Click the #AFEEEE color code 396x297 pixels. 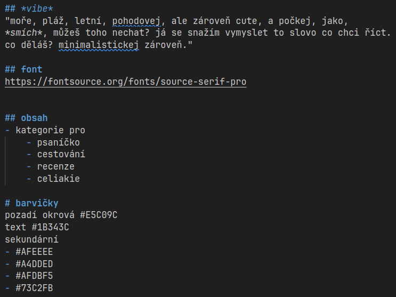tap(34, 252)
